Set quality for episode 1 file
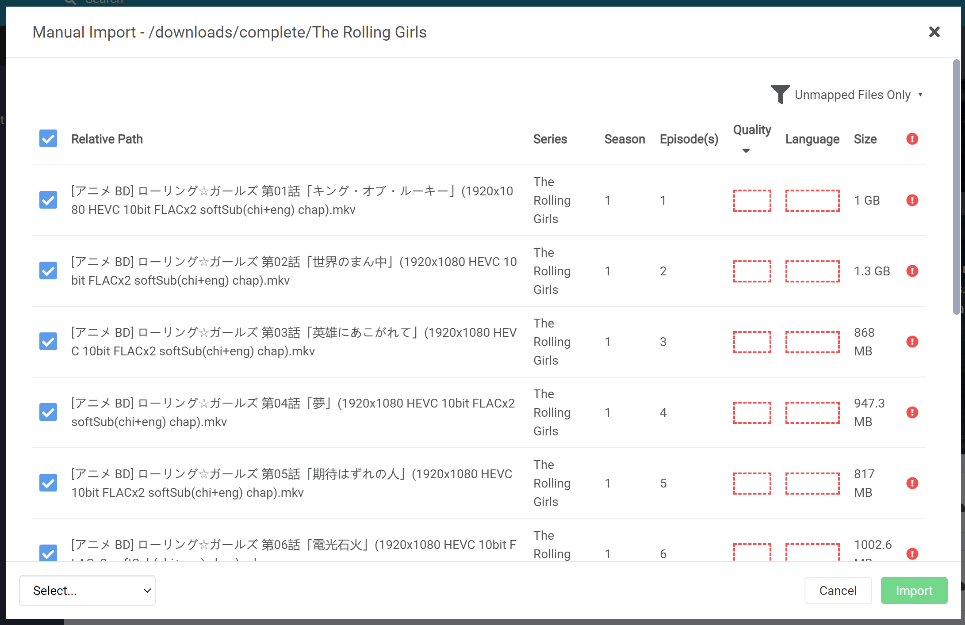The width and height of the screenshot is (965, 625). pyautogui.click(x=752, y=200)
